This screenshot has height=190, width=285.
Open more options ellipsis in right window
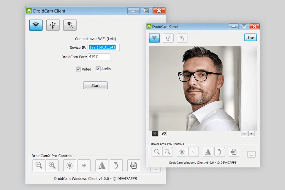(x=251, y=155)
